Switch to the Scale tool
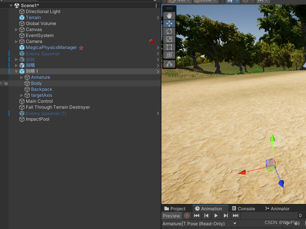This screenshot has width=306, height=229. click(169, 39)
